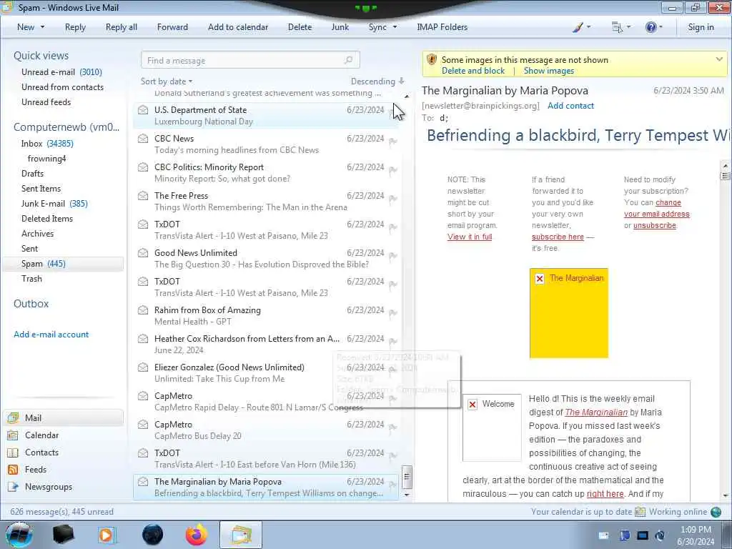This screenshot has height=549, width=732.
Task: Click the calendar icon in the status bar
Action: coord(640,512)
